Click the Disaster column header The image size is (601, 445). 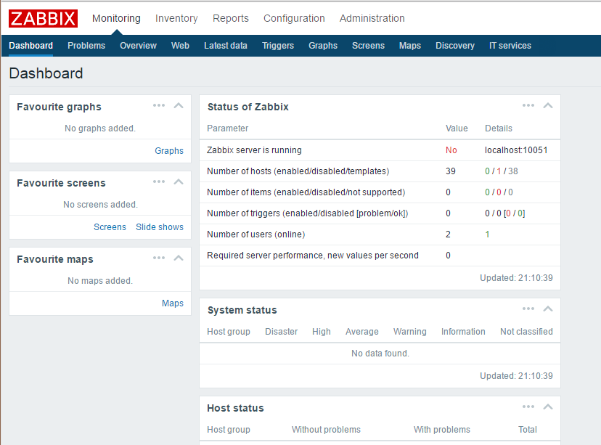click(281, 332)
